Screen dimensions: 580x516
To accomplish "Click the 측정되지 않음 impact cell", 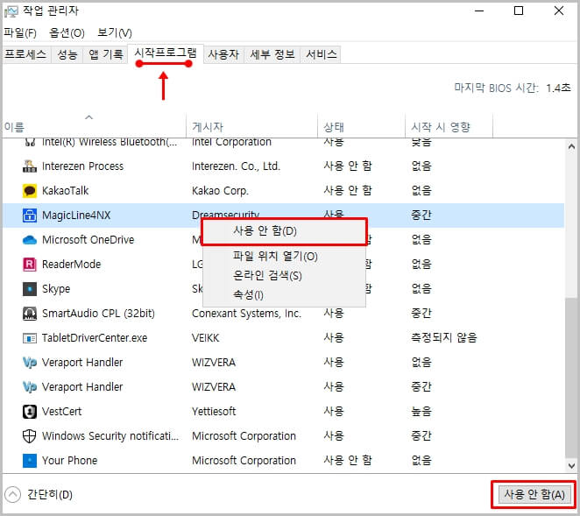I will (x=444, y=337).
